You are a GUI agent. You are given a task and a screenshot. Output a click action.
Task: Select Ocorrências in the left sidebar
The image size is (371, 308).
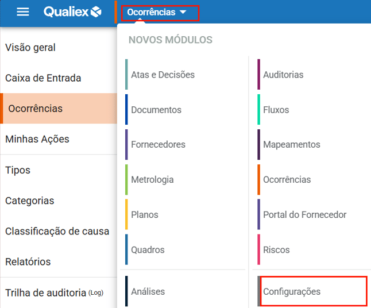[36, 109]
